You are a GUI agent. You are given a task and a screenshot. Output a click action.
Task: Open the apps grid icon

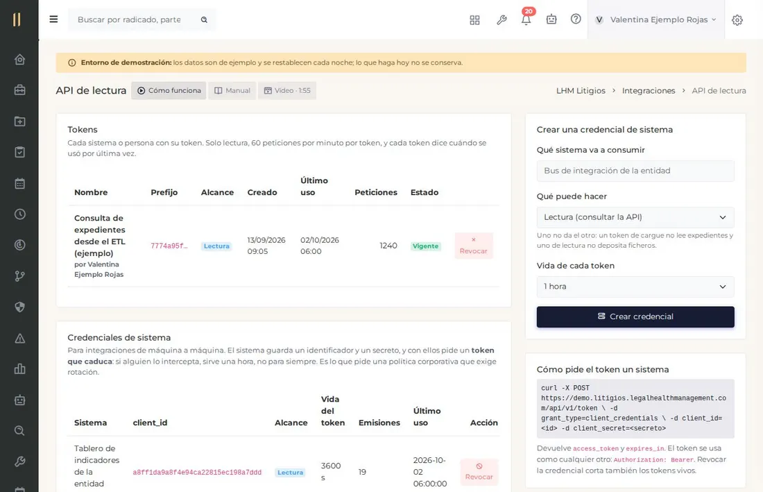click(x=474, y=19)
